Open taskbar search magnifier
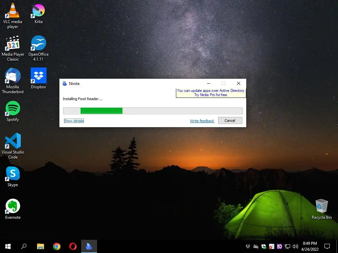 coord(24,246)
